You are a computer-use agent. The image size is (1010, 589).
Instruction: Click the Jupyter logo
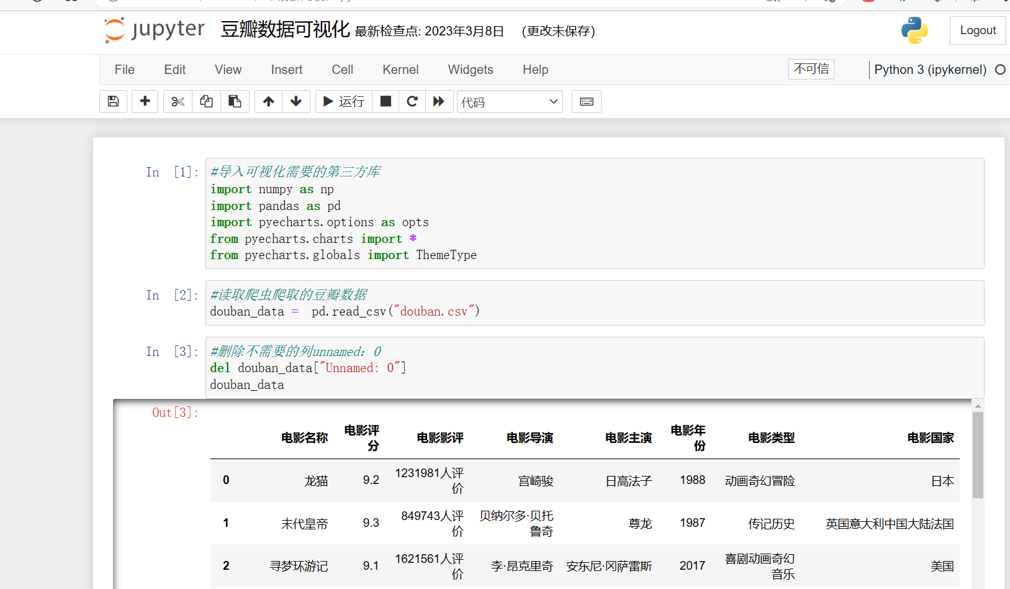154,30
